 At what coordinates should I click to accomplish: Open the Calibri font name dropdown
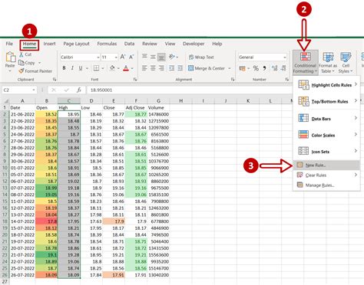[98, 57]
